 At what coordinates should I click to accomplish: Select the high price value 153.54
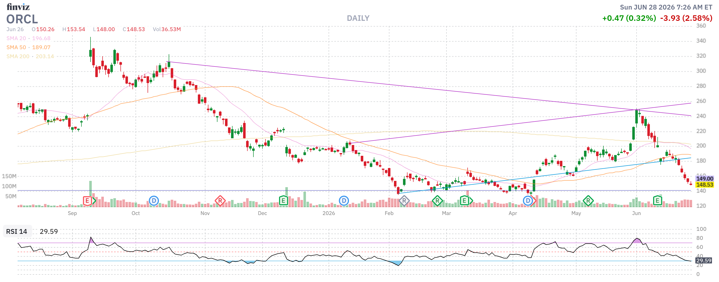76,29
